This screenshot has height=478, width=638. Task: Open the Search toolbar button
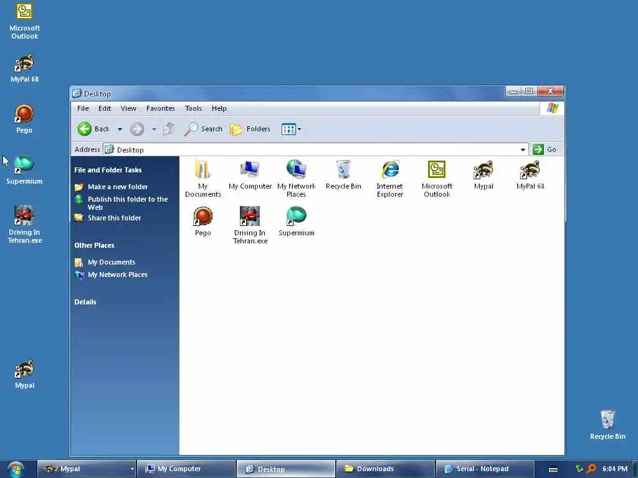(x=202, y=129)
